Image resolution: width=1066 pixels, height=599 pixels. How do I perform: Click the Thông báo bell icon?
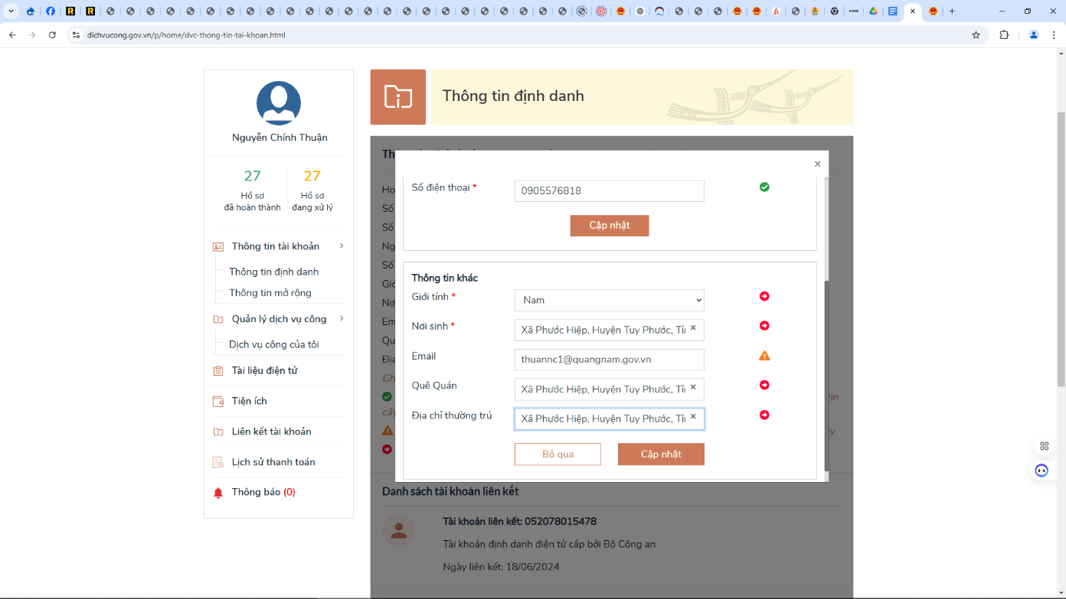click(218, 493)
